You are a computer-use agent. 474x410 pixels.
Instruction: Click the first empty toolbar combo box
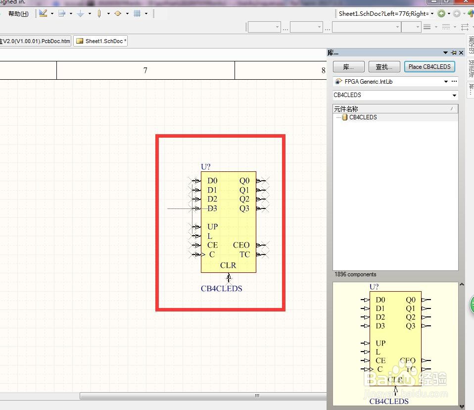point(264,27)
